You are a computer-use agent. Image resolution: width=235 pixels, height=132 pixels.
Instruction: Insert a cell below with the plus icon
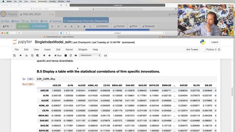pyautogui.click(x=21, y=55)
